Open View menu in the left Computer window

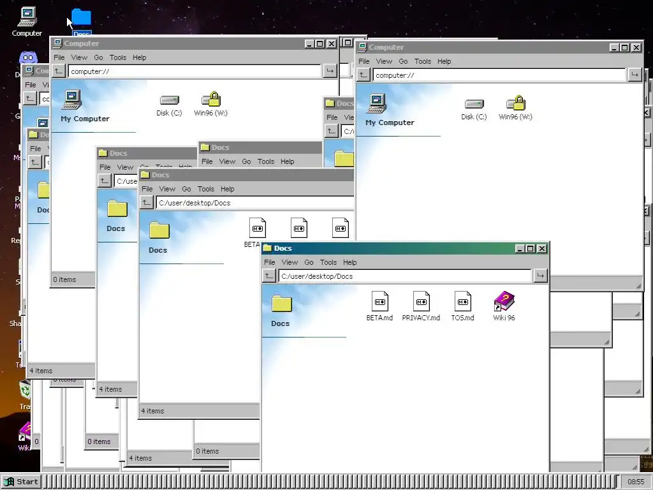(x=79, y=57)
